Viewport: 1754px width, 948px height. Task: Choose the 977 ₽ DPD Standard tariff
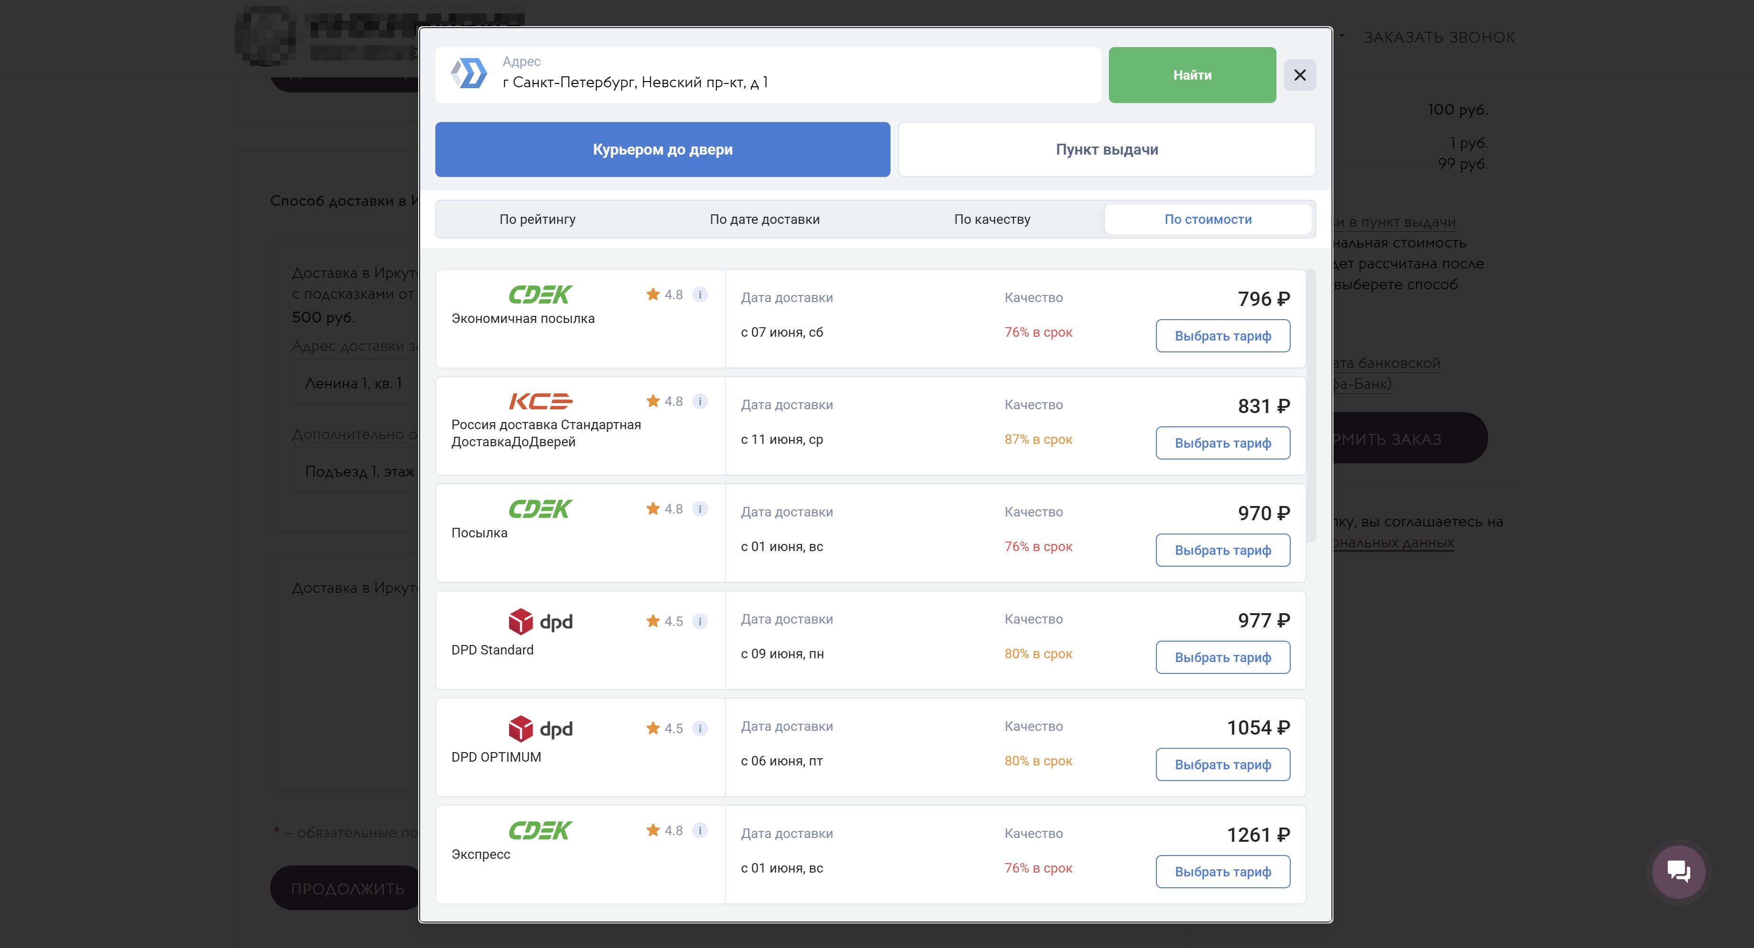(x=1222, y=658)
